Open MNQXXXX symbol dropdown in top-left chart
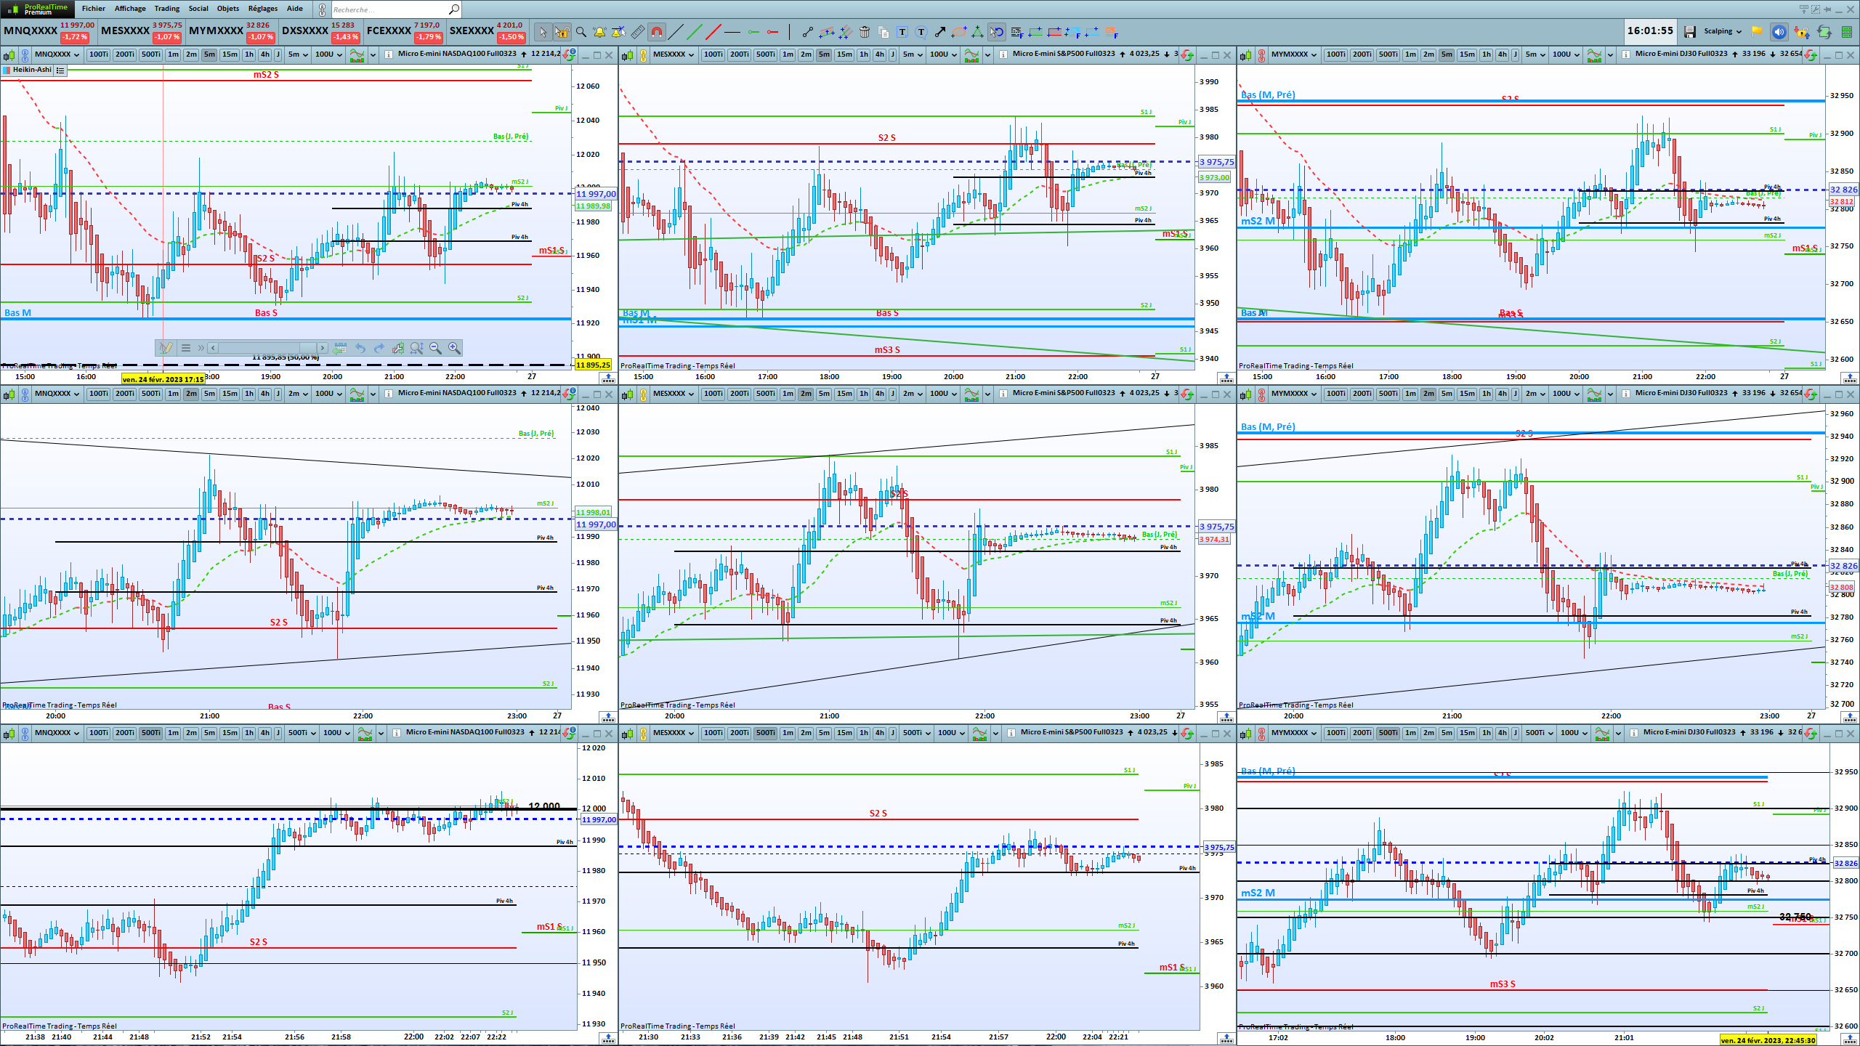1860x1046 pixels. [57, 54]
